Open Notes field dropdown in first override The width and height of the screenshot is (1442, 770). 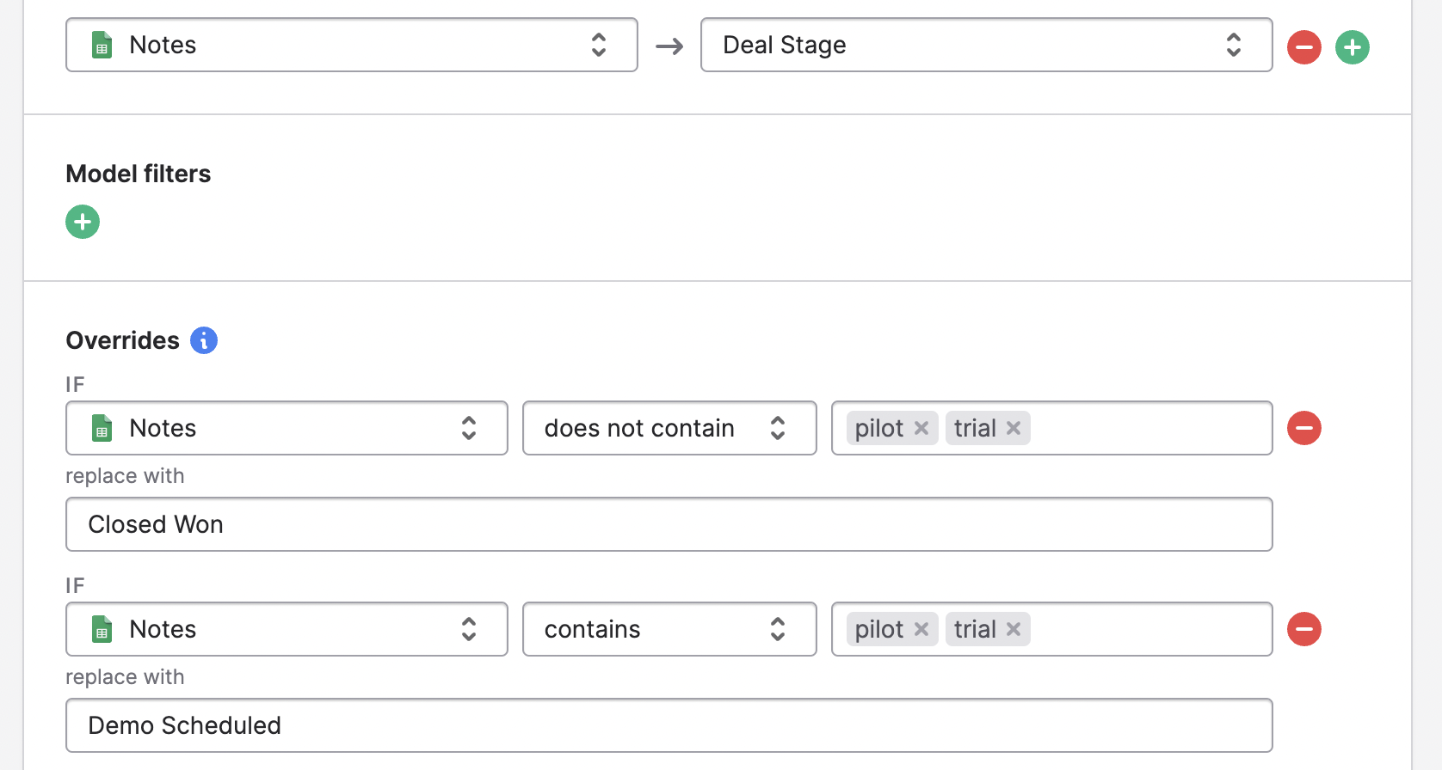(287, 428)
